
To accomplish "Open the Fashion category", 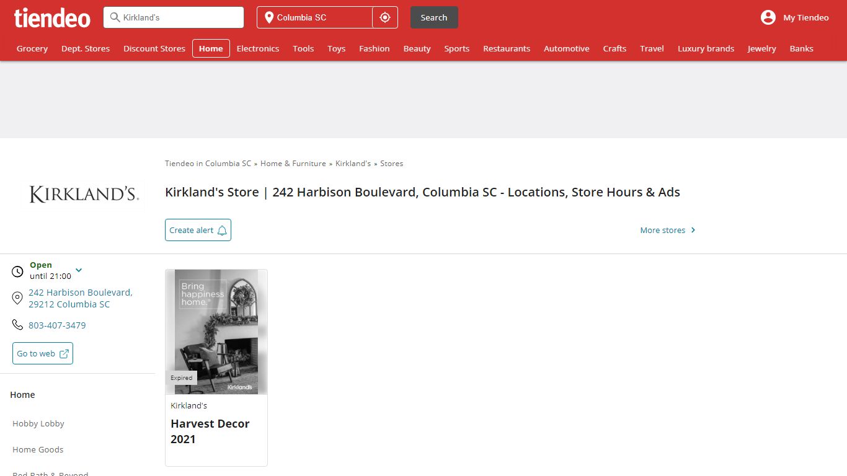I will click(375, 48).
